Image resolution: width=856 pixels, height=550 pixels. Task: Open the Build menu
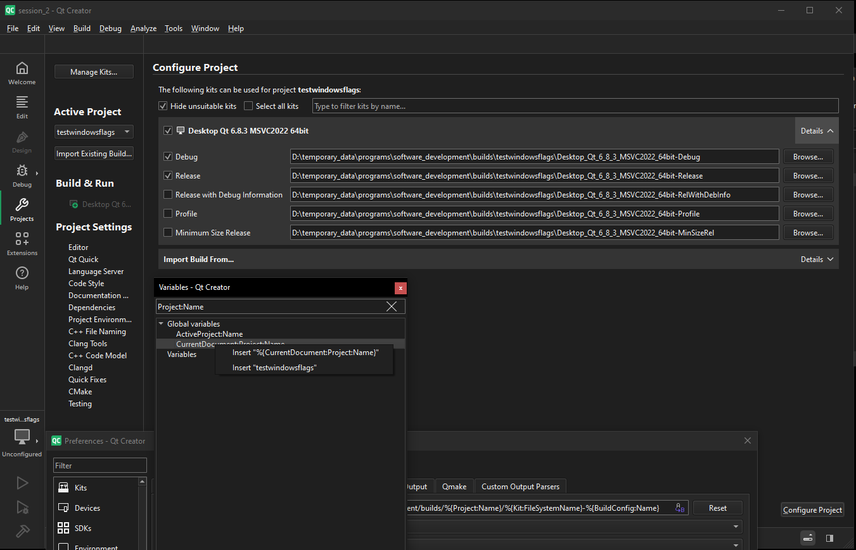coord(82,28)
